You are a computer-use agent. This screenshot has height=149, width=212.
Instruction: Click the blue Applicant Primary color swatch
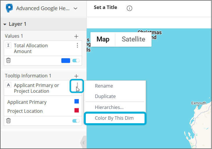76,101
